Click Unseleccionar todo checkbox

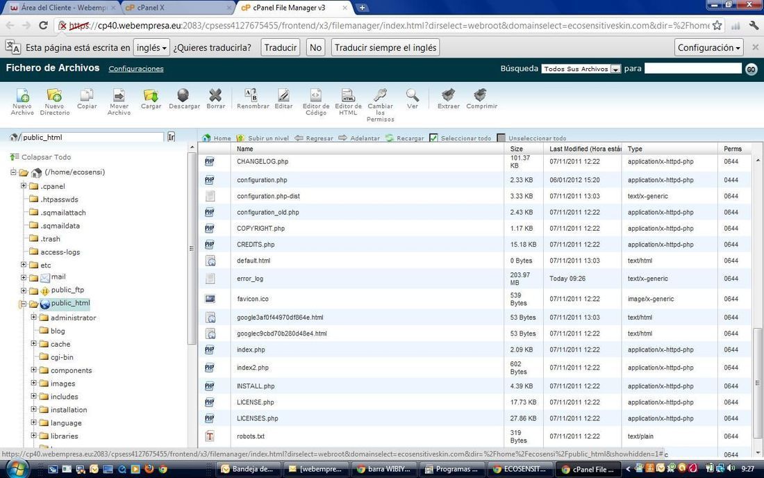pos(501,138)
